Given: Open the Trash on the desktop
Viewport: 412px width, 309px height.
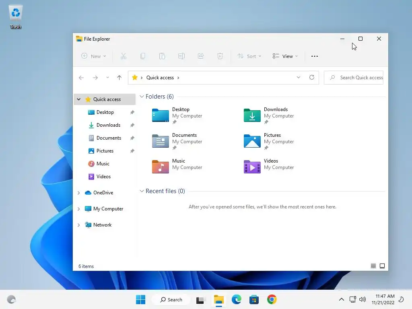Looking at the screenshot, I should [16, 16].
